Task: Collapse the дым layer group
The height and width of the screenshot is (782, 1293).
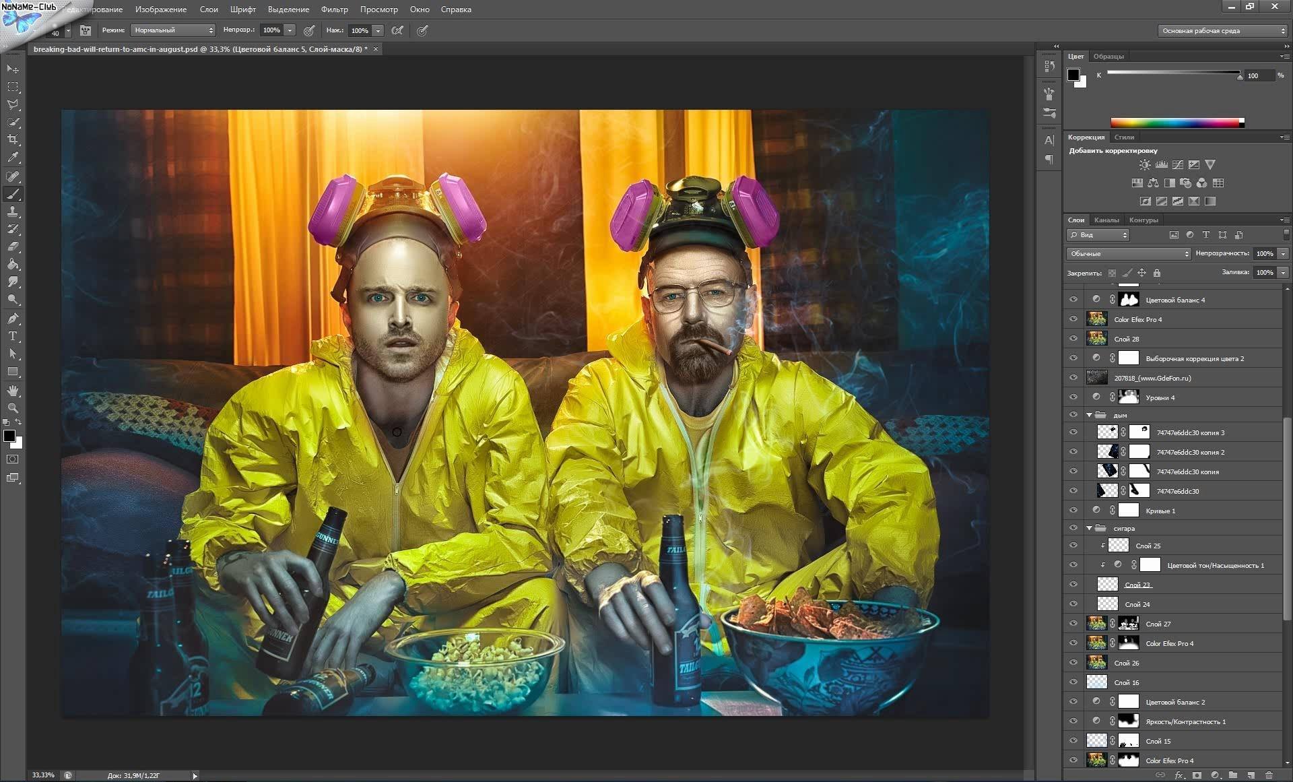Action: click(1089, 415)
